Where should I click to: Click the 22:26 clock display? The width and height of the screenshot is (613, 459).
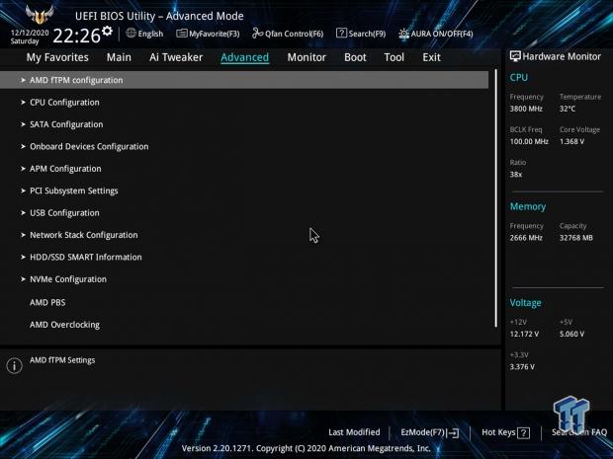tap(77, 36)
